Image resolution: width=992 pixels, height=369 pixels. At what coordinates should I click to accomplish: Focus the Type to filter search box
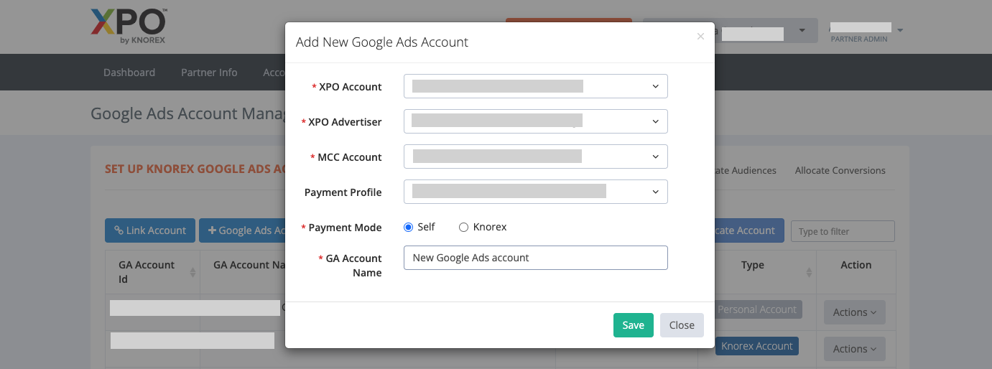coord(842,231)
